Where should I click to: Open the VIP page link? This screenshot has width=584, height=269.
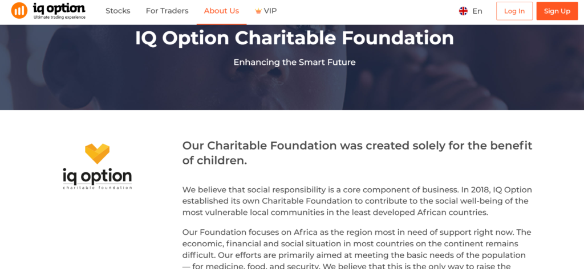point(266,11)
